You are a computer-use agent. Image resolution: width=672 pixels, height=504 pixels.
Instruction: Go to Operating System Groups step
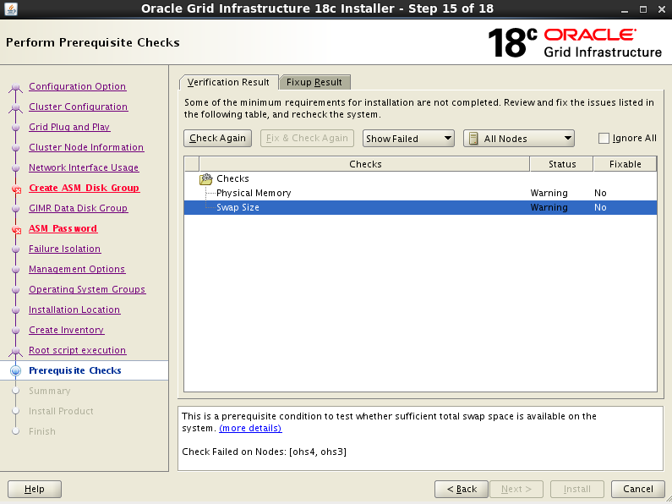click(x=87, y=289)
